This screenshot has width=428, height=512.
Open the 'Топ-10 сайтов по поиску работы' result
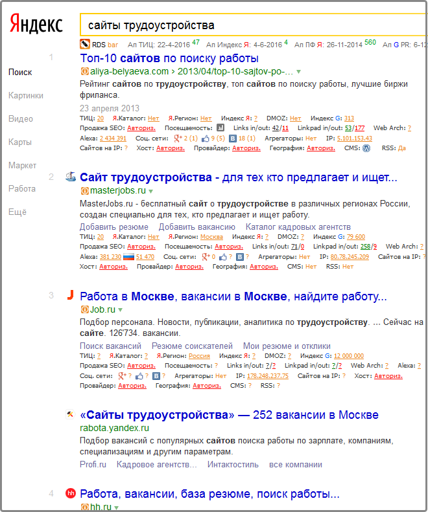click(x=160, y=58)
